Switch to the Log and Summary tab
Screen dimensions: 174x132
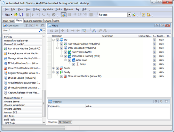pos(33,21)
